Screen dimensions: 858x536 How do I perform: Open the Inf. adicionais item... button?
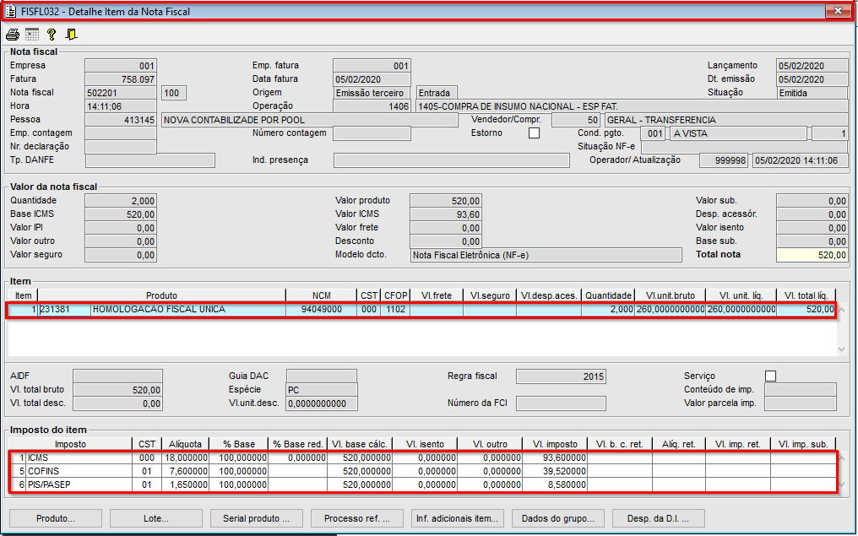[458, 518]
